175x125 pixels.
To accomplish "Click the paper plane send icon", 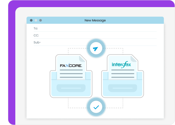I will click(x=96, y=48).
